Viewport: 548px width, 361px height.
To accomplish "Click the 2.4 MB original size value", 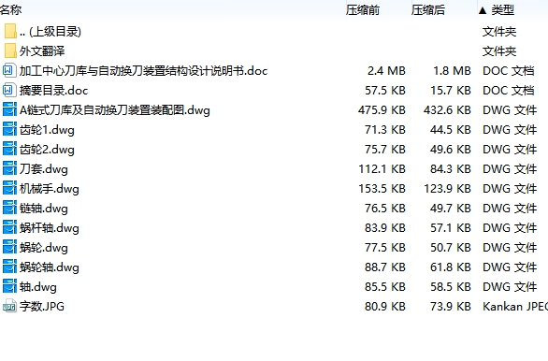I will point(386,70).
